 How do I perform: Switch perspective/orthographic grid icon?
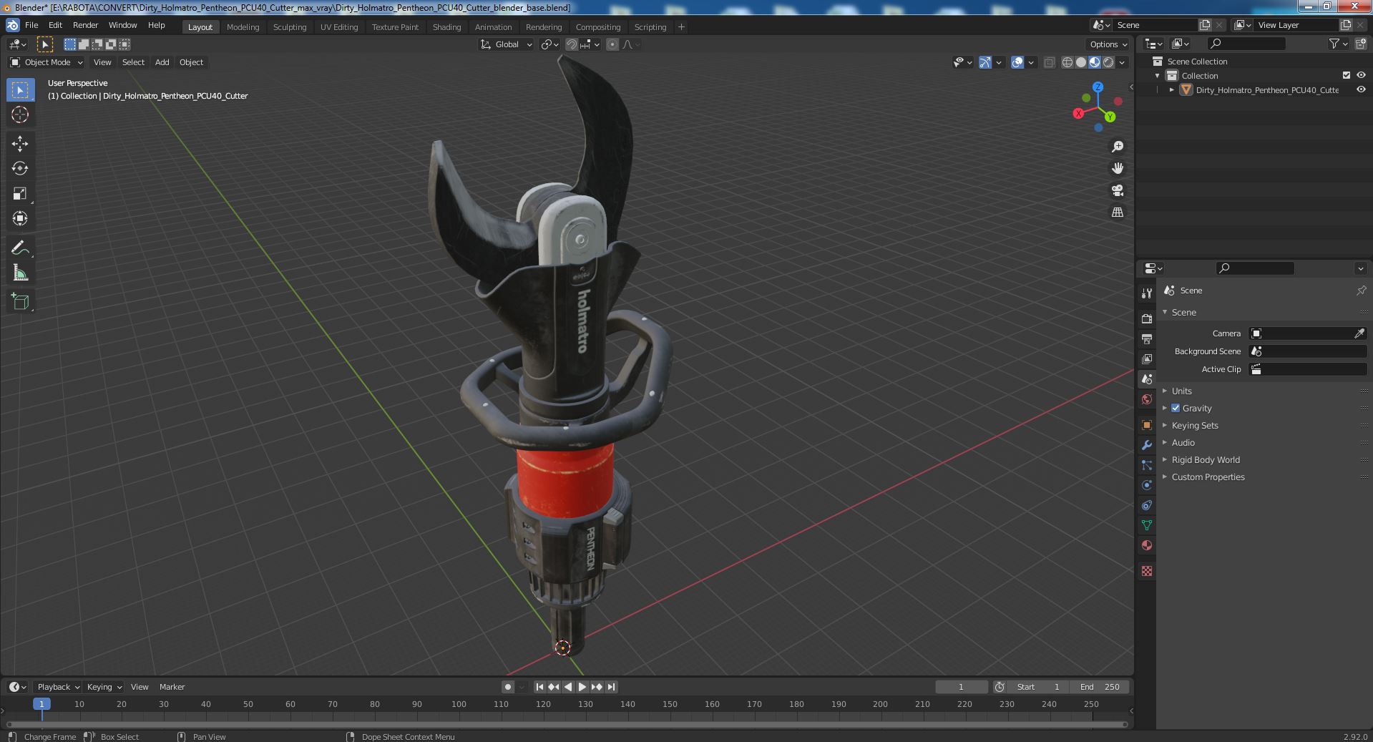pyautogui.click(x=1118, y=213)
